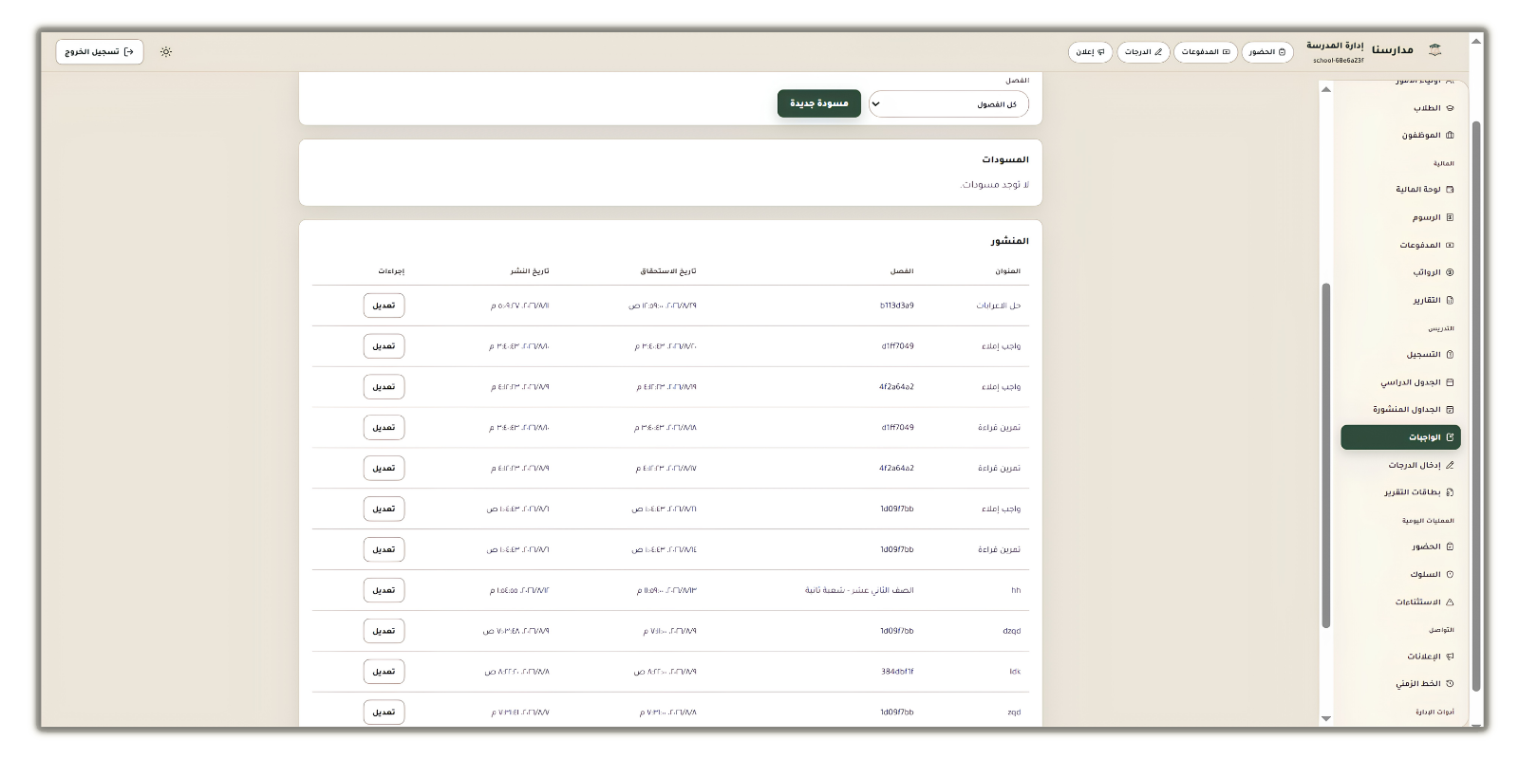Viewport: 1519px width, 759px height.
Task: Open إعلان announcement quick action
Action: pos(1090,52)
